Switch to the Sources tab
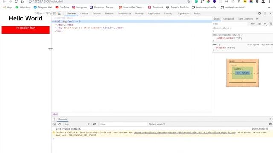This screenshot has height=153, width=273. tap(97, 14)
